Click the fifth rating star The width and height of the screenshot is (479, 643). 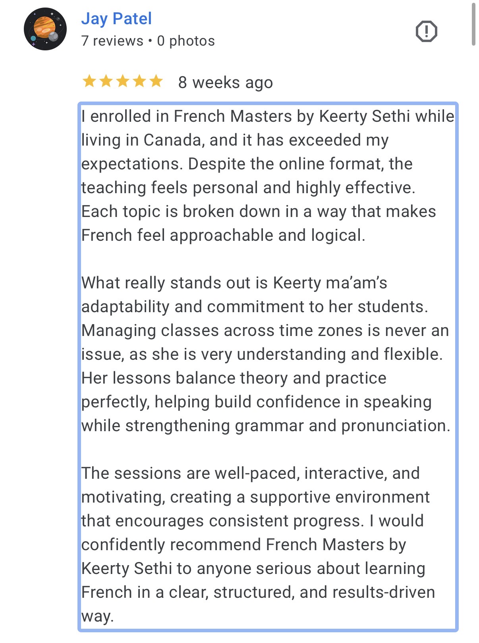156,81
